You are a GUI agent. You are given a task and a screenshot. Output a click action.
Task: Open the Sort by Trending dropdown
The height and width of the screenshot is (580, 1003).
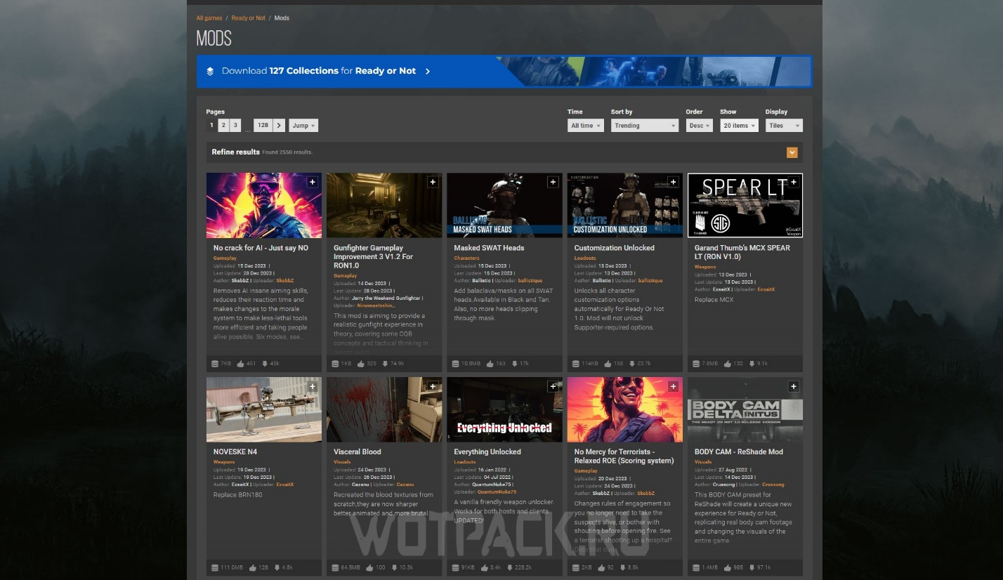pyautogui.click(x=643, y=126)
